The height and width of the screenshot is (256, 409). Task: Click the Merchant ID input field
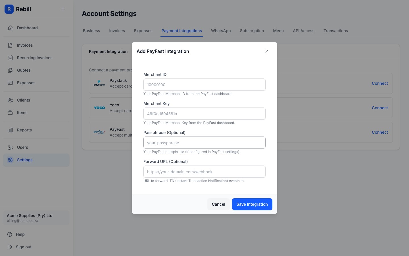[x=204, y=84]
